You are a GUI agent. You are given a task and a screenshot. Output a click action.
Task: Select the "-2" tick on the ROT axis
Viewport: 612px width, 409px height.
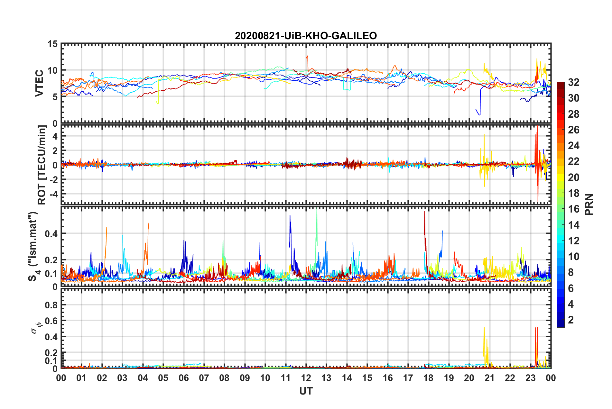[x=54, y=179]
